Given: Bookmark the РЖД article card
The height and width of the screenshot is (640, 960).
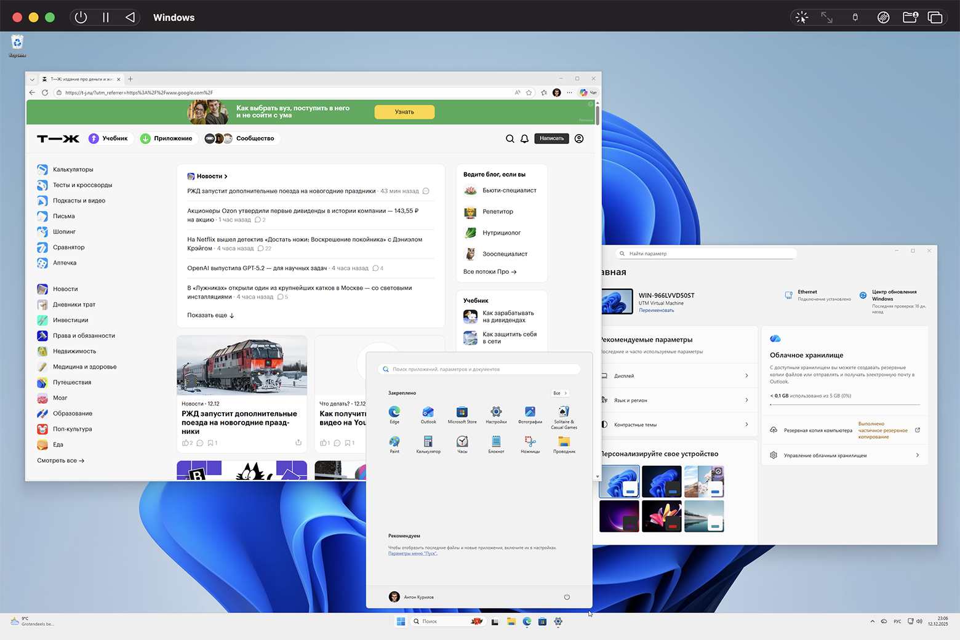Looking at the screenshot, I should (x=210, y=443).
